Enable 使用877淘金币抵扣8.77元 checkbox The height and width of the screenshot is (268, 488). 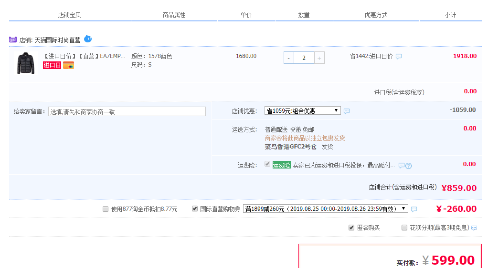point(106,209)
